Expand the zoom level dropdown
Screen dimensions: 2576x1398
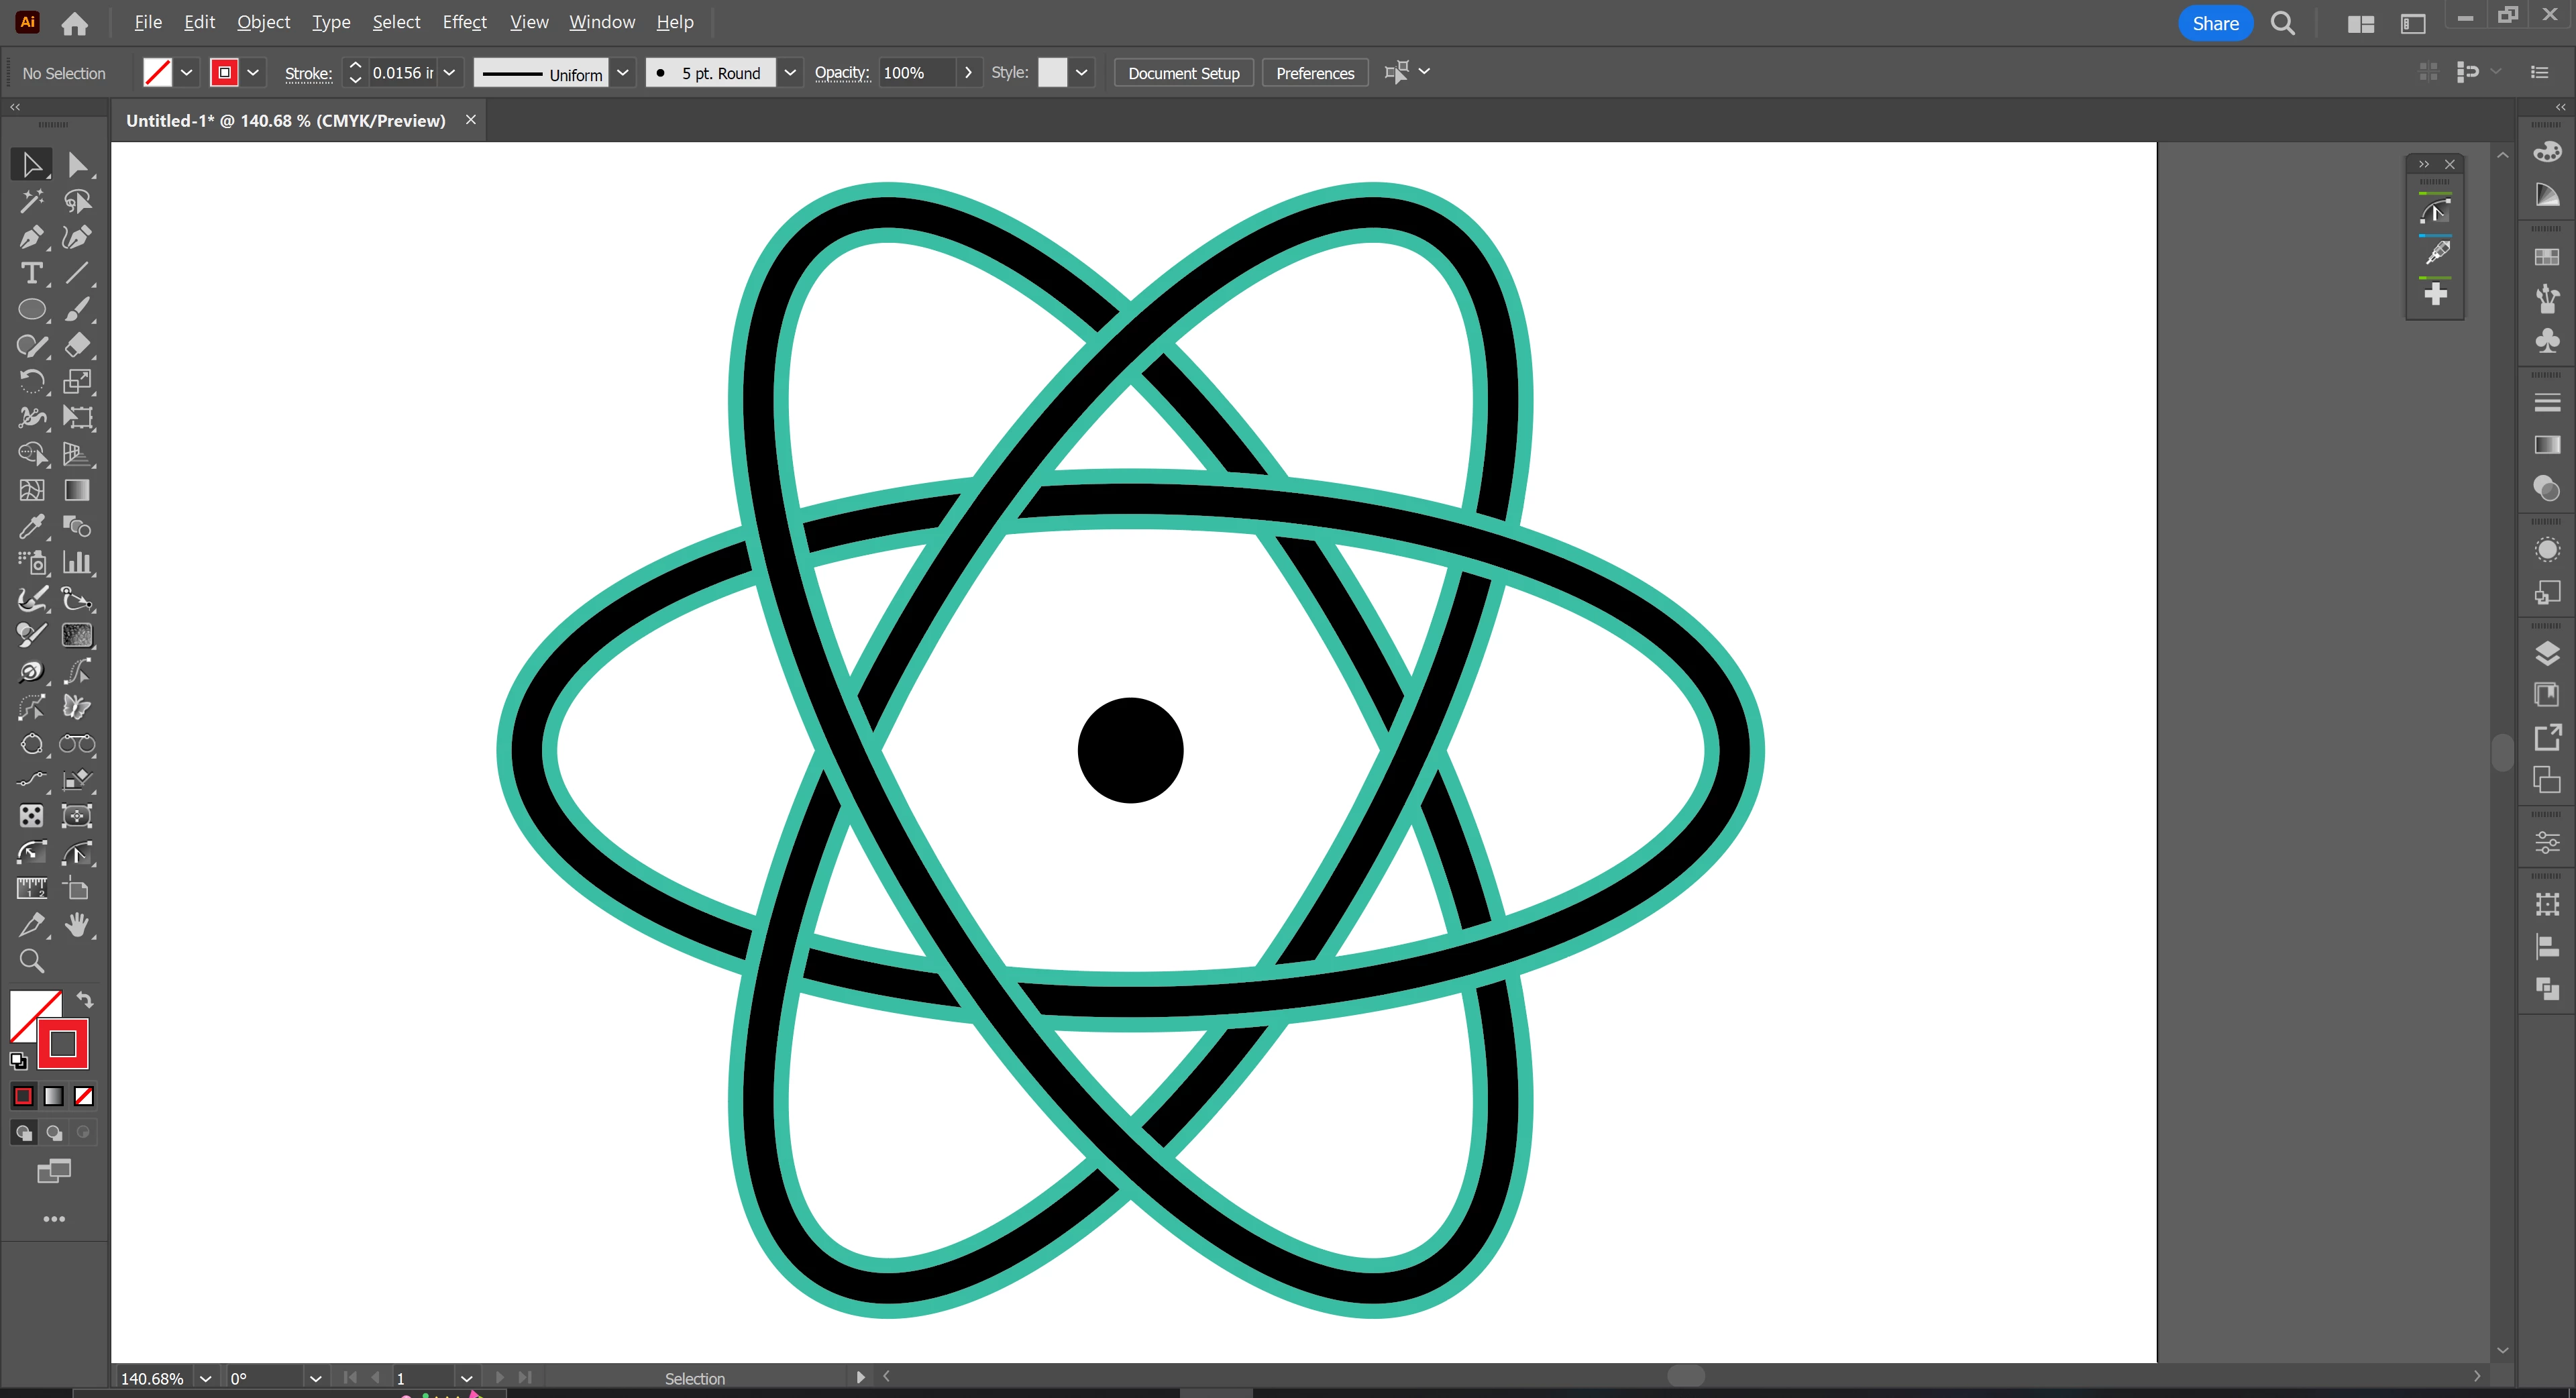pyautogui.click(x=205, y=1378)
